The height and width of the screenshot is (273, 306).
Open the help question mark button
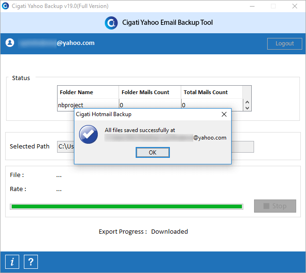(31, 262)
